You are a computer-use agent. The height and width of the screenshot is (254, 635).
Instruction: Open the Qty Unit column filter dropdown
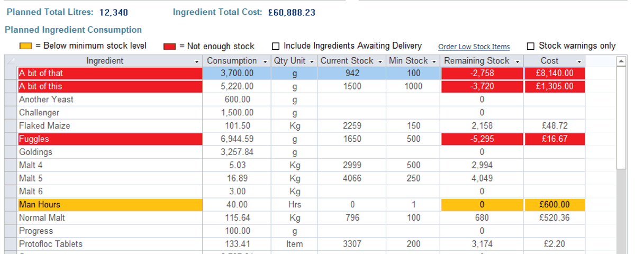tap(312, 61)
